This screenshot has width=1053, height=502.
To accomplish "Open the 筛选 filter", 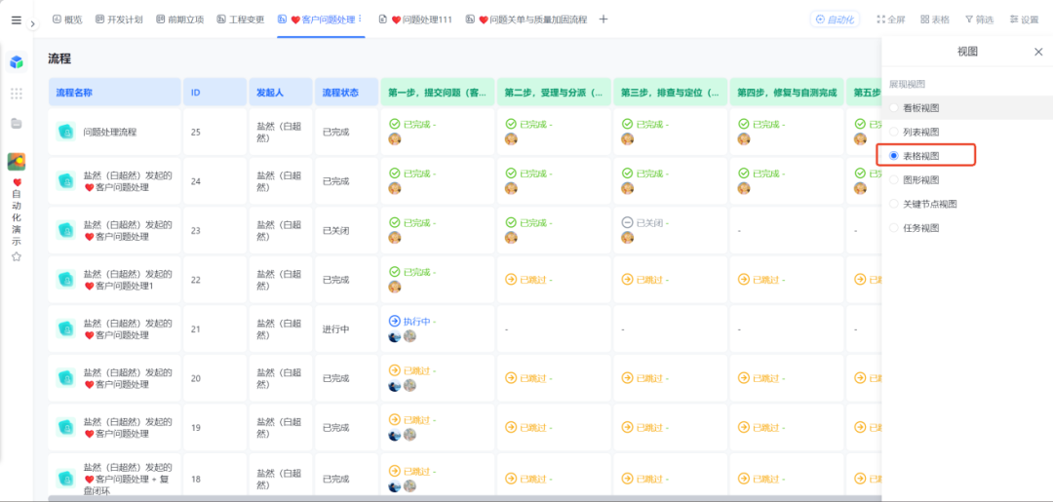I will click(979, 19).
